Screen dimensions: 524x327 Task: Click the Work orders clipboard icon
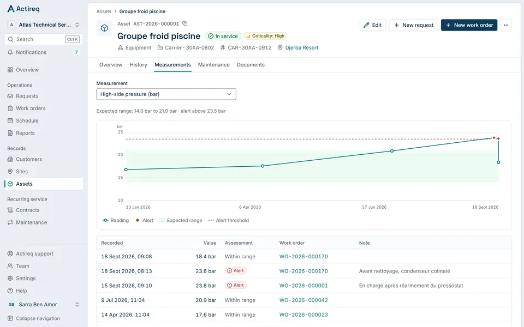click(x=10, y=108)
